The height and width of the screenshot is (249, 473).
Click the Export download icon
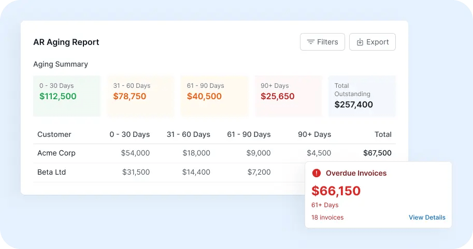pos(360,42)
